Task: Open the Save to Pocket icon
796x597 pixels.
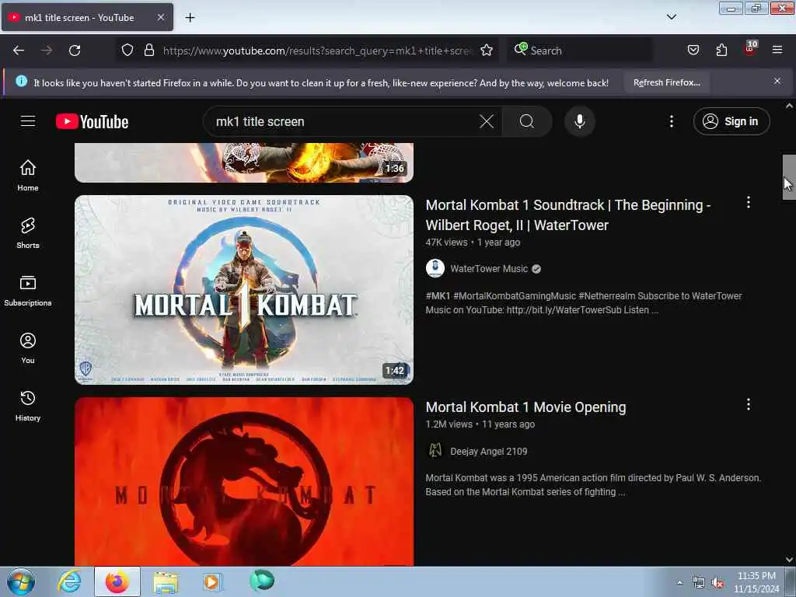Action: pyautogui.click(x=693, y=51)
